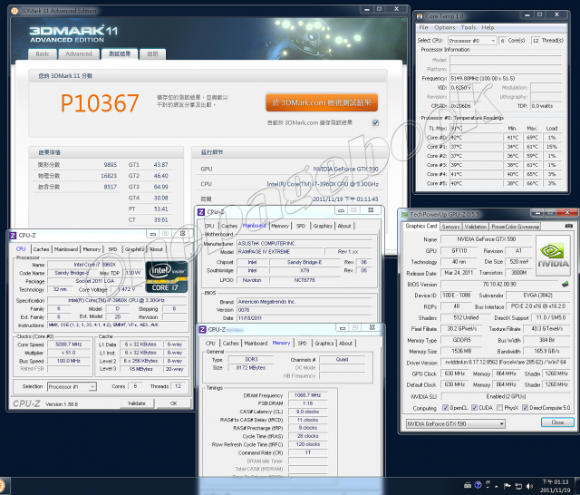Toggle the PhysX checkbox in GPU-Z
This screenshot has width=580, height=495.
point(499,408)
